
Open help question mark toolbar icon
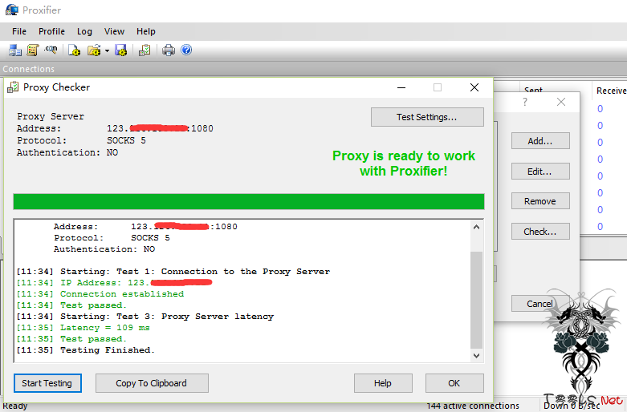pyautogui.click(x=186, y=50)
